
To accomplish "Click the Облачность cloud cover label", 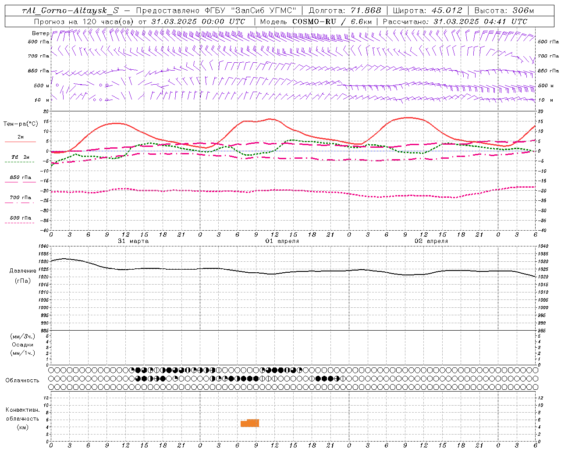I will pyautogui.click(x=22, y=381).
